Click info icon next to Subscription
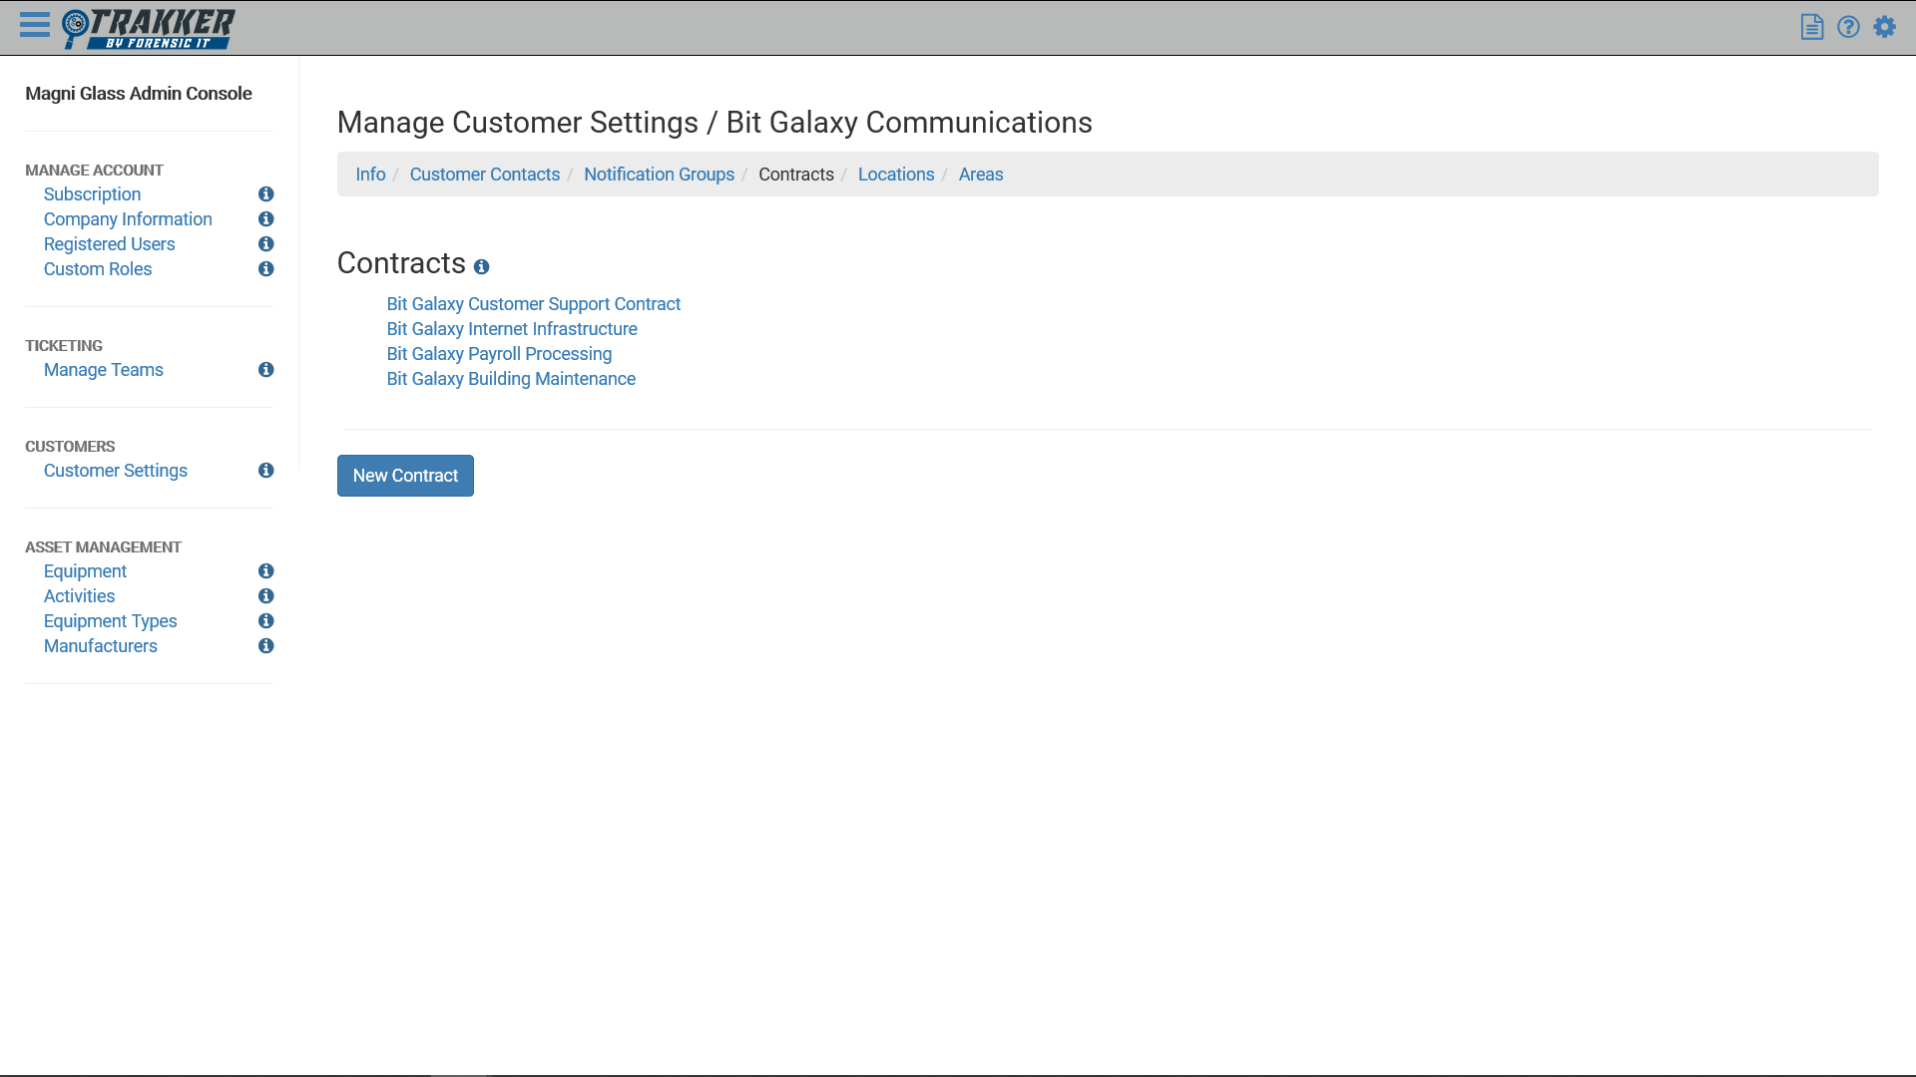Screen dimensions: 1916x1077 [x=265, y=194]
